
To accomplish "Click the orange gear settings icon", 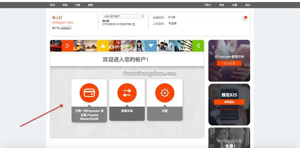I will 165,93.
